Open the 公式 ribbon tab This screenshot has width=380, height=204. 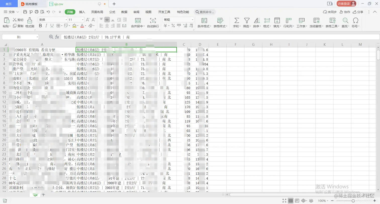pyautogui.click(x=112, y=12)
